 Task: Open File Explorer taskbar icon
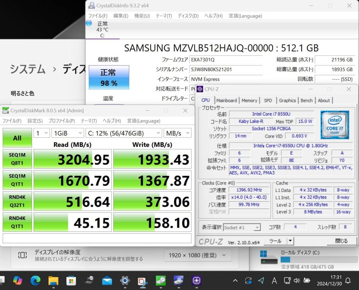point(53,280)
